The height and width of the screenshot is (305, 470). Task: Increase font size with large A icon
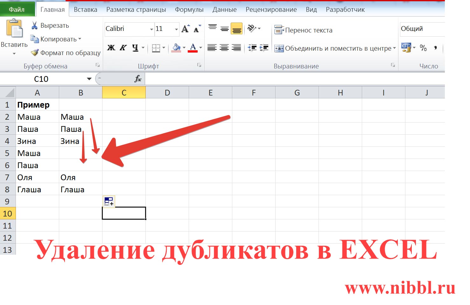coord(186,29)
